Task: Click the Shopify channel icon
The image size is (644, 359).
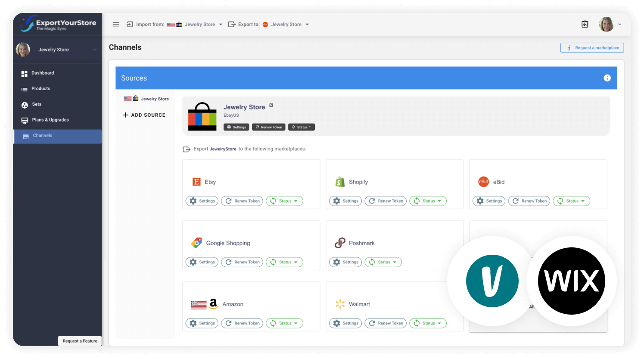Action: [340, 181]
